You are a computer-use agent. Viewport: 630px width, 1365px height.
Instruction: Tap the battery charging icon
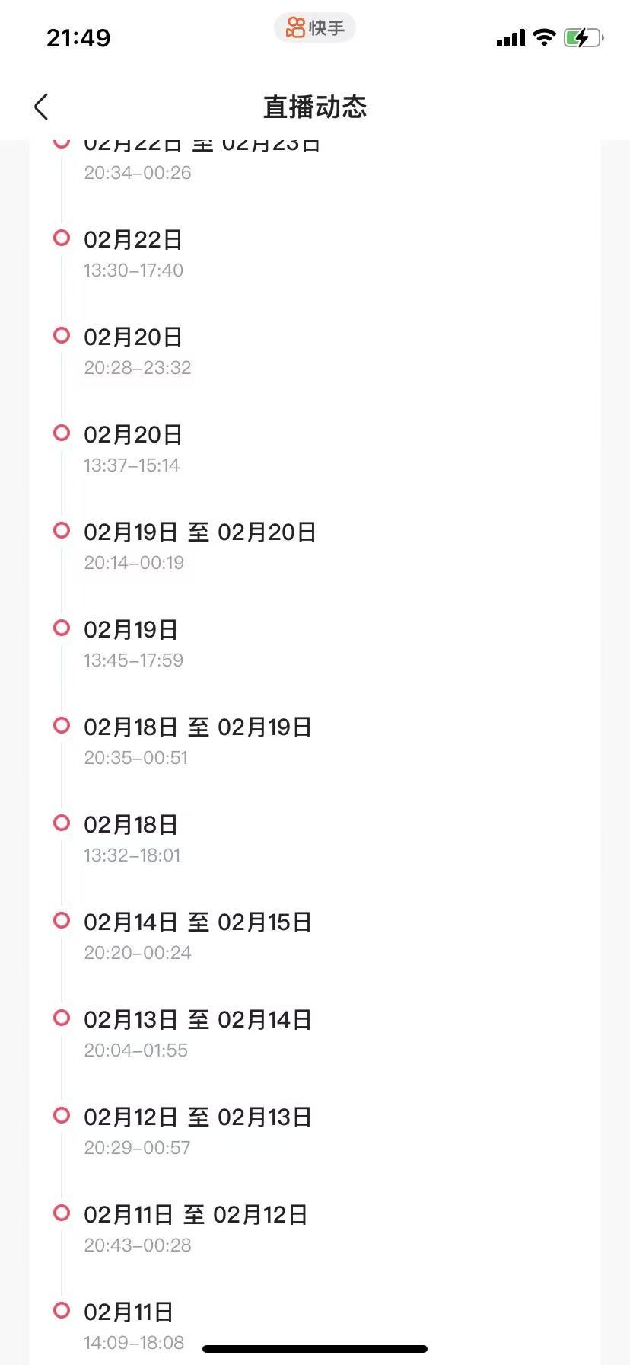point(583,37)
